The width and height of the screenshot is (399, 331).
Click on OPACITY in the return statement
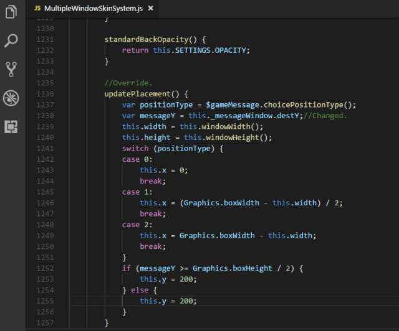click(230, 50)
